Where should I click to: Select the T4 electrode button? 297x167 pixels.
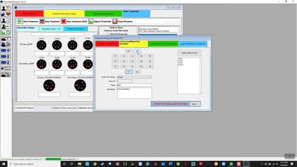point(150,61)
